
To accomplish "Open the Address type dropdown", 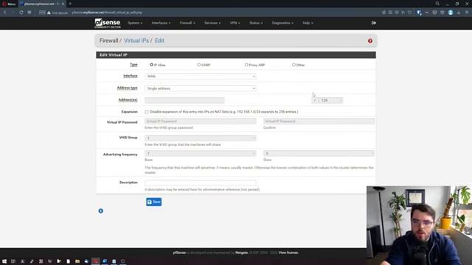I will [x=201, y=88].
